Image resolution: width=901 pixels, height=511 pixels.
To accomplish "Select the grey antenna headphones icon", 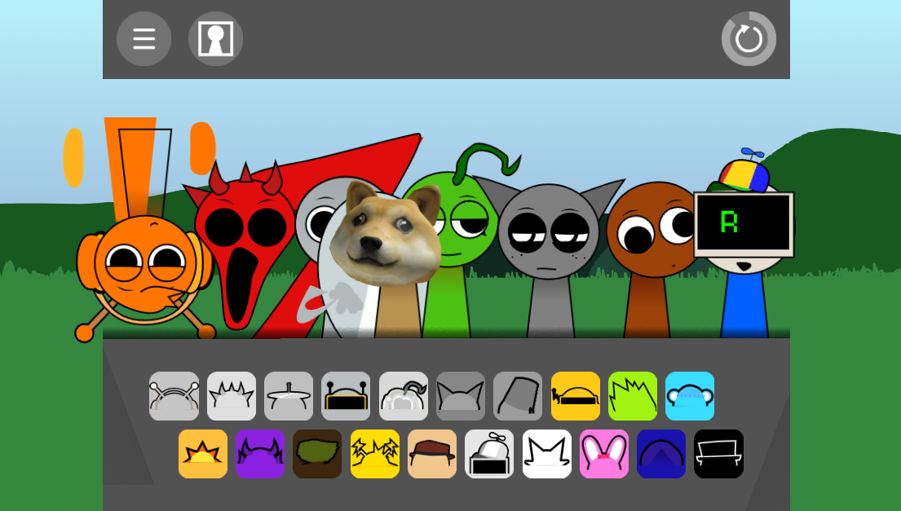I will tap(174, 396).
